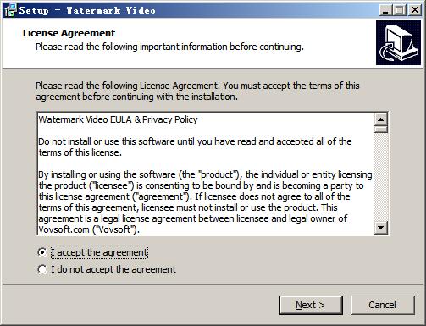Click the 'License Agreement' heading

click(69, 33)
